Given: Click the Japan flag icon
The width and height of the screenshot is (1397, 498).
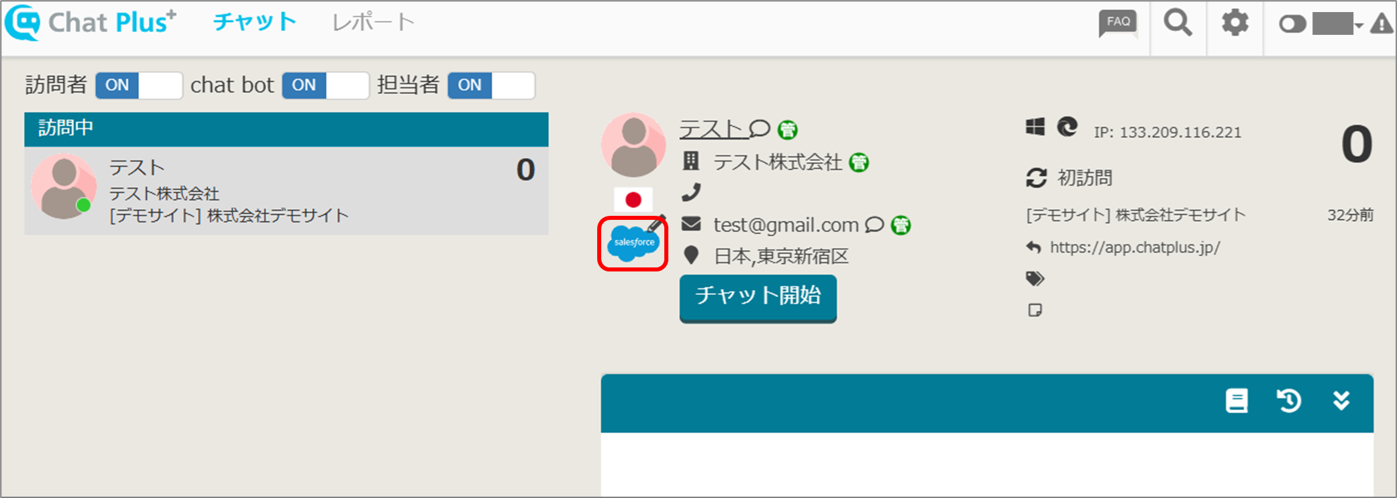Looking at the screenshot, I should point(633,199).
